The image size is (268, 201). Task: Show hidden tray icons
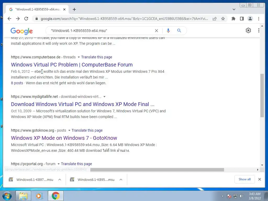tap(222, 196)
